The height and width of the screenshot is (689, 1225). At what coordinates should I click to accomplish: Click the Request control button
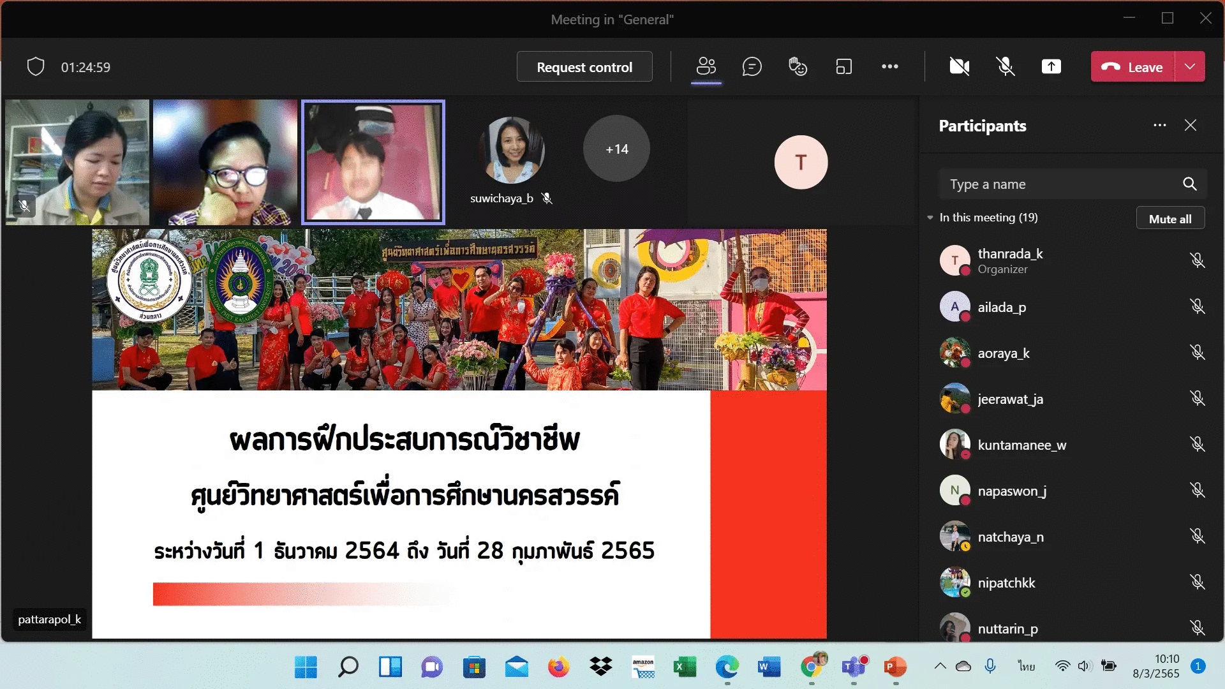[584, 66]
